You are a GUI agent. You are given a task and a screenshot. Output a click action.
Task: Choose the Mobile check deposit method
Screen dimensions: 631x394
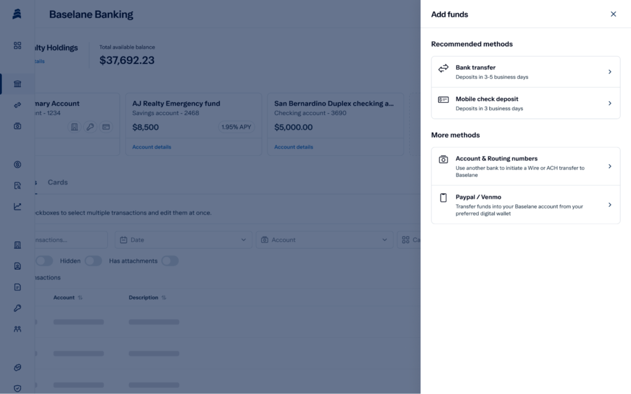point(526,103)
